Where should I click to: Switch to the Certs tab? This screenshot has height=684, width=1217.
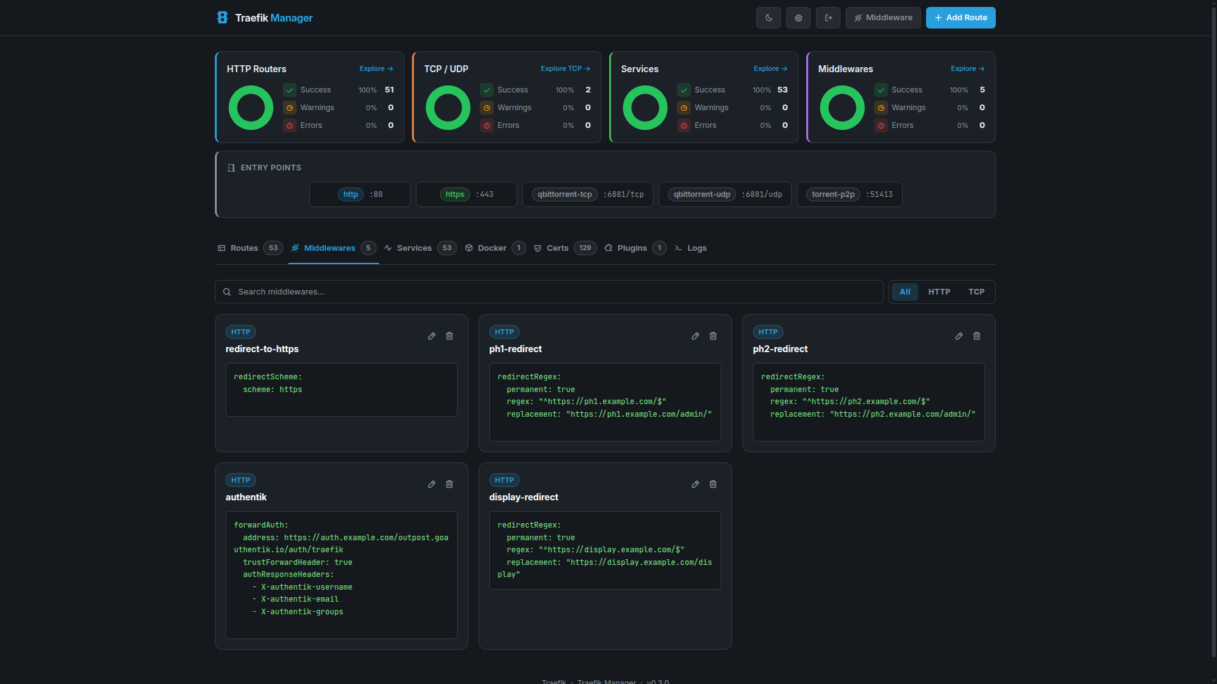click(558, 248)
